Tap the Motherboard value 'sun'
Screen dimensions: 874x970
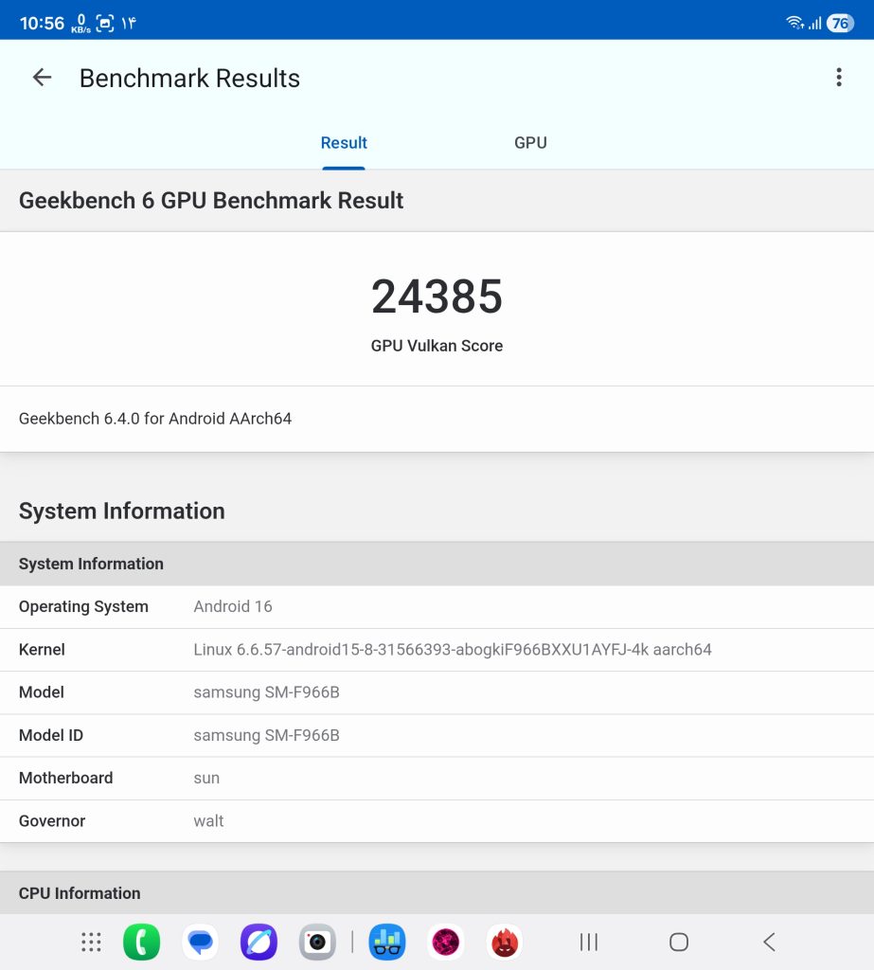(x=206, y=779)
